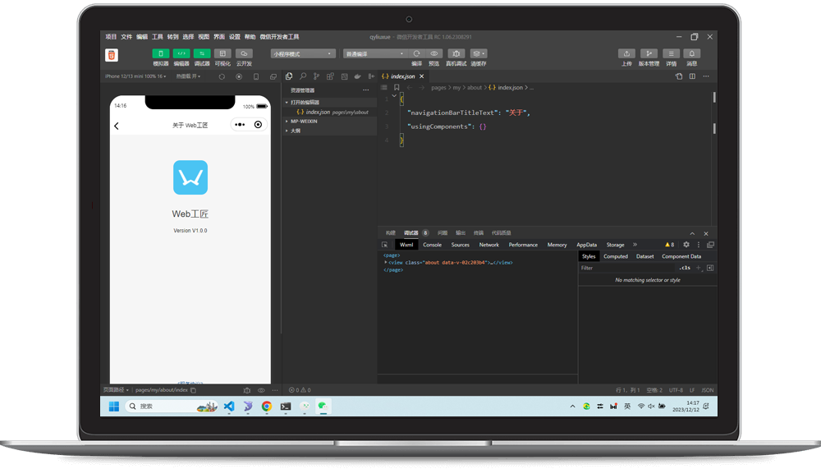This screenshot has width=821, height=469.
Task: Click the 'about' breadcrumb segment
Action: (x=475, y=88)
